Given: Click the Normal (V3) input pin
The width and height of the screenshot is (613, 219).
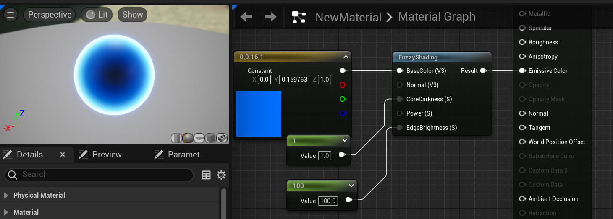Looking at the screenshot, I should click(400, 85).
